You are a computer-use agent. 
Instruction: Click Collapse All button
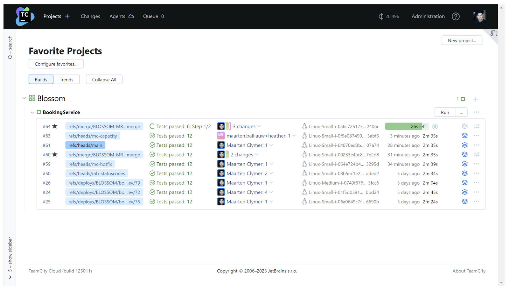tap(104, 80)
